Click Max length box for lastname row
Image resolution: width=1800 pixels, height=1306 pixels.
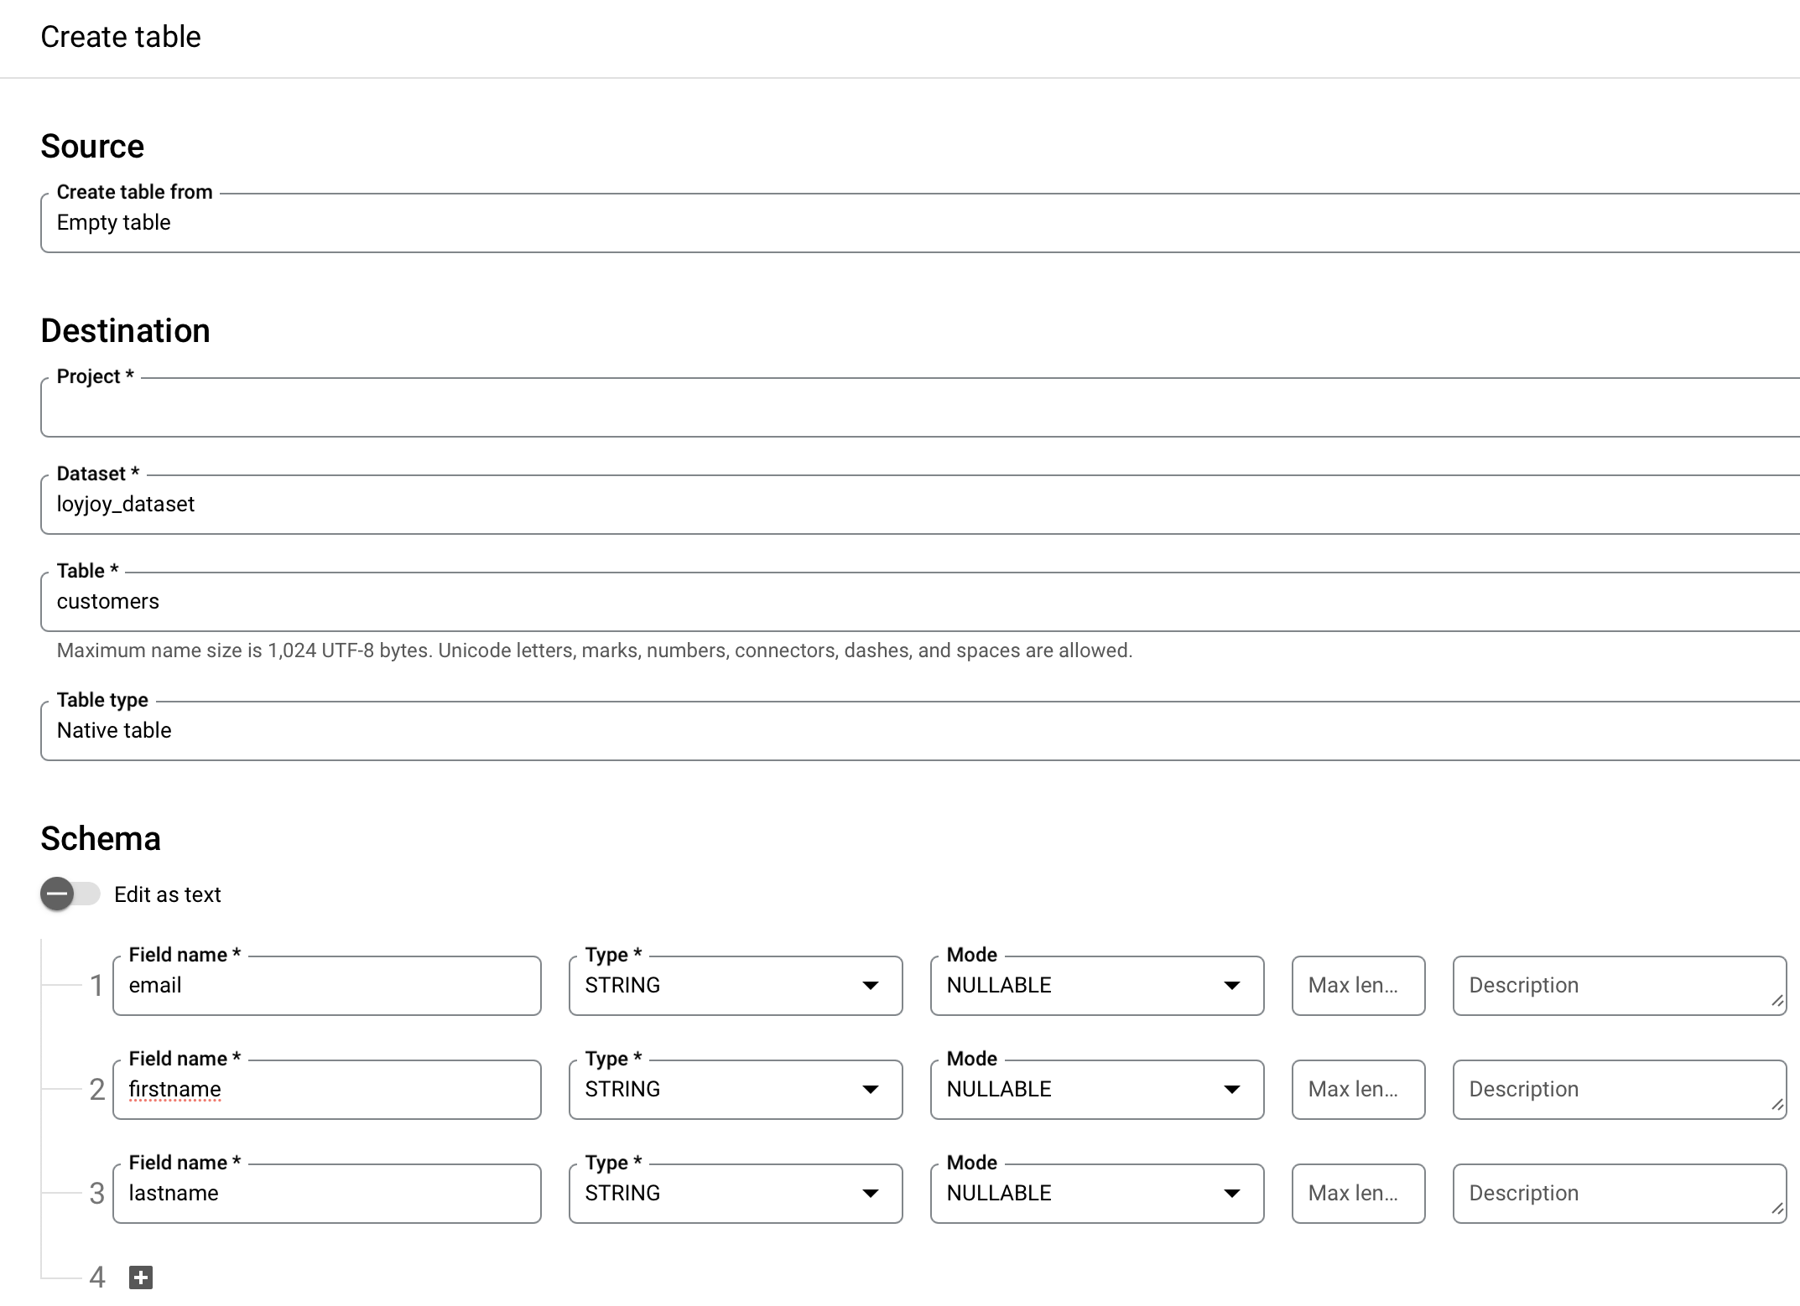(1358, 1194)
